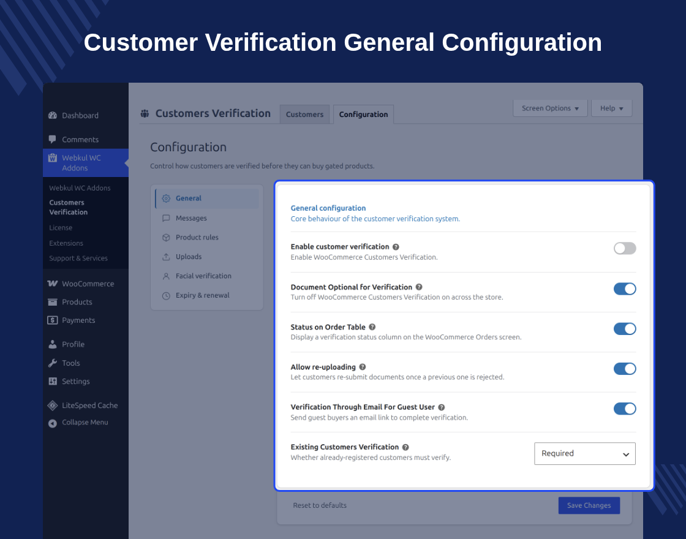Click Reset to defaults link
The width and height of the screenshot is (686, 539).
[x=320, y=505]
